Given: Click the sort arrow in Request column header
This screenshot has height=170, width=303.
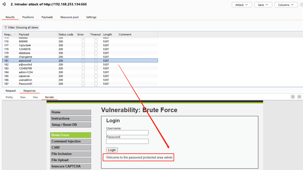Looking at the screenshot, I should pyautogui.click(x=15, y=35).
